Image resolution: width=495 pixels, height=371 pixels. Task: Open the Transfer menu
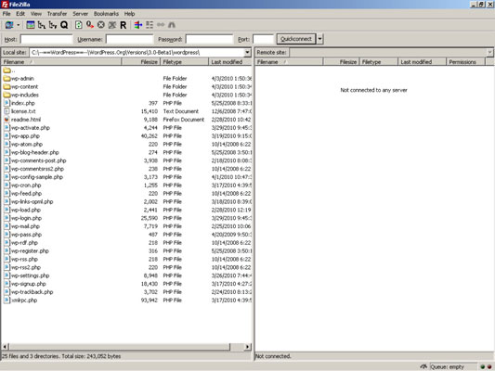pos(58,14)
